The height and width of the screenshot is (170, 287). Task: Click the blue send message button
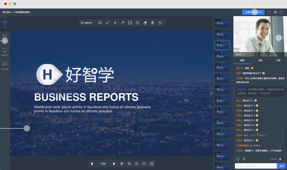click(x=282, y=166)
